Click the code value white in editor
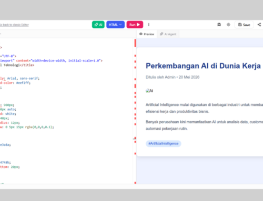This screenshot has width=263, height=201. [10, 114]
